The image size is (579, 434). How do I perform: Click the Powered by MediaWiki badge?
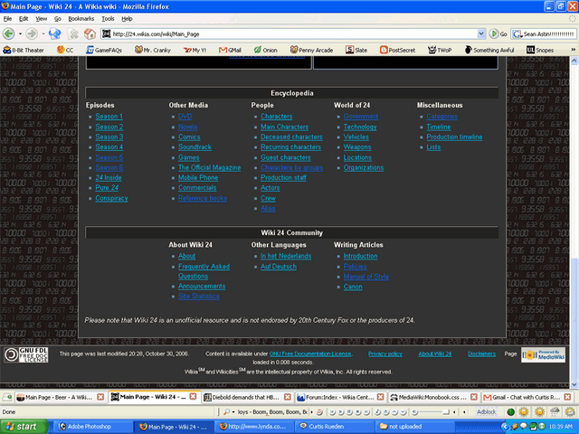543,354
